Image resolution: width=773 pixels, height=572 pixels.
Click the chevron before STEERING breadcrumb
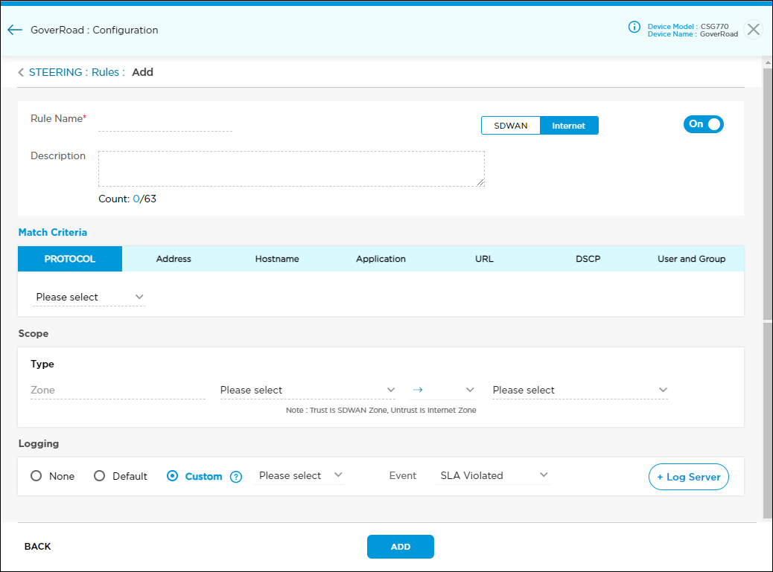click(x=21, y=73)
